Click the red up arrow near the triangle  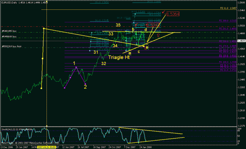click(158, 35)
